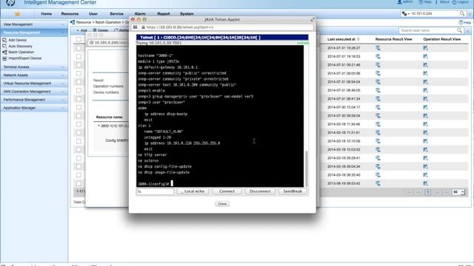Open Operation Result View for 2014-03-18 11:34:48
Image resolution: width=474 pixels, height=266 pixels.
click(425, 124)
